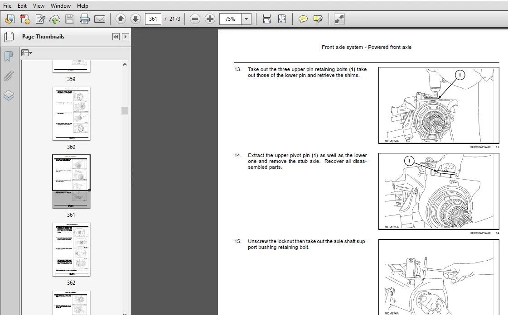Image resolution: width=508 pixels, height=315 pixels.
Task: Click the Fit one full page icon
Action: [x=282, y=19]
